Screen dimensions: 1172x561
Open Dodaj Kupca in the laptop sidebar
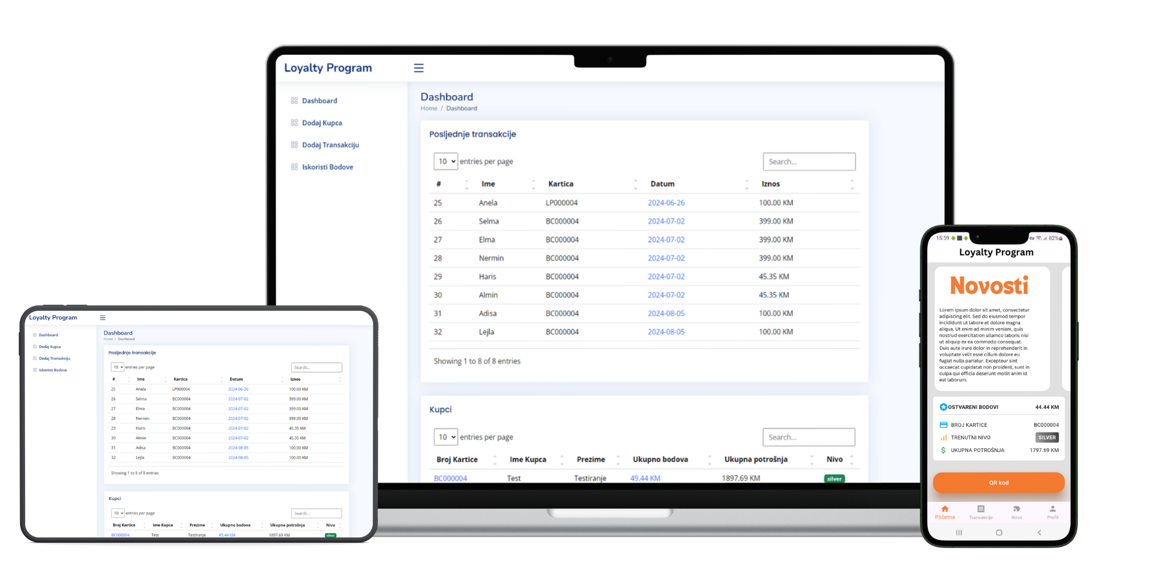click(322, 123)
